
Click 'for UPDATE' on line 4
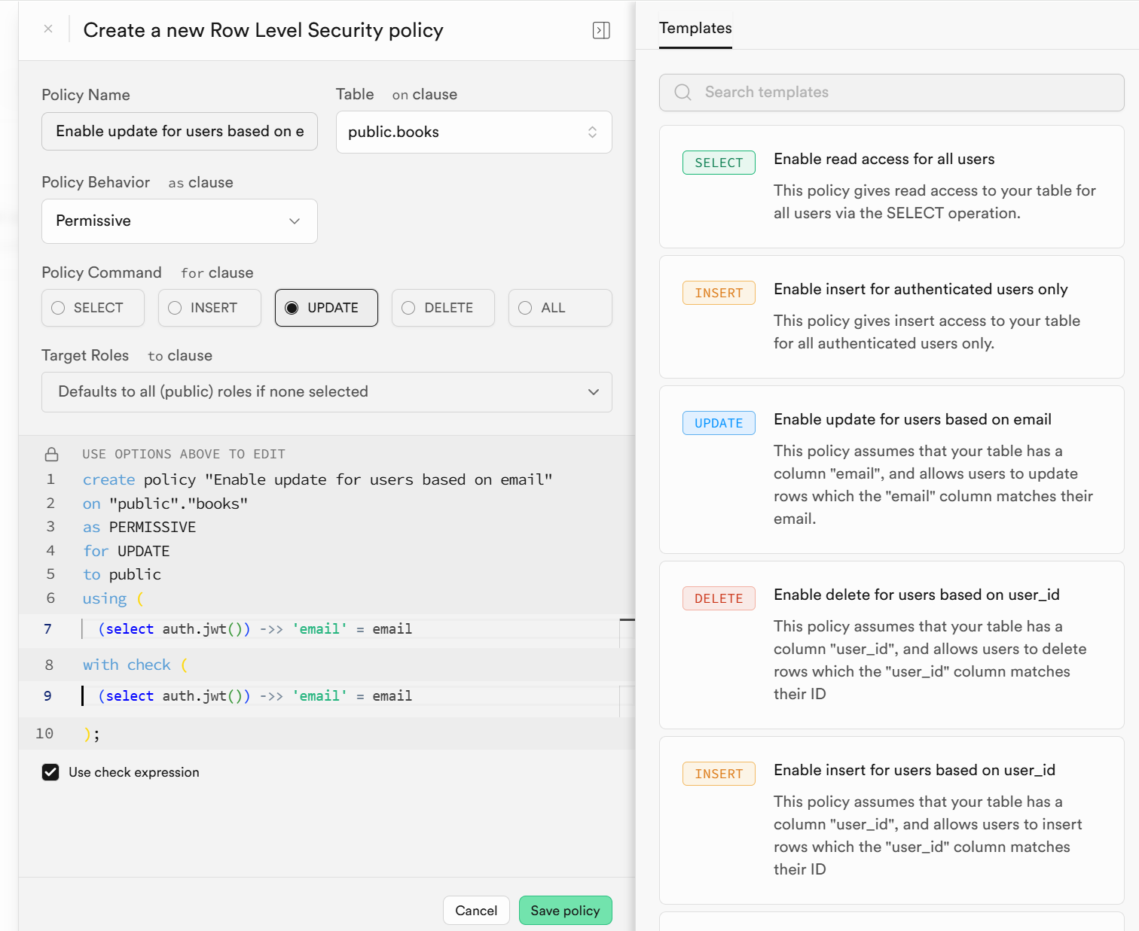(x=127, y=552)
